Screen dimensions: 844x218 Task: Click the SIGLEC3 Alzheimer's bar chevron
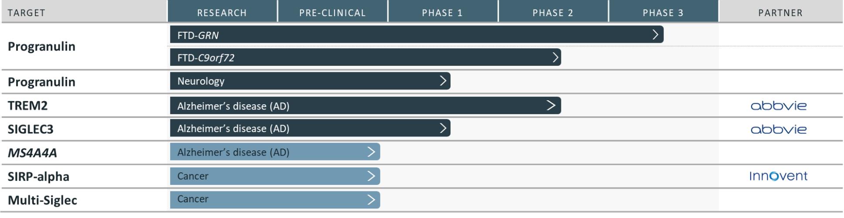point(443,128)
